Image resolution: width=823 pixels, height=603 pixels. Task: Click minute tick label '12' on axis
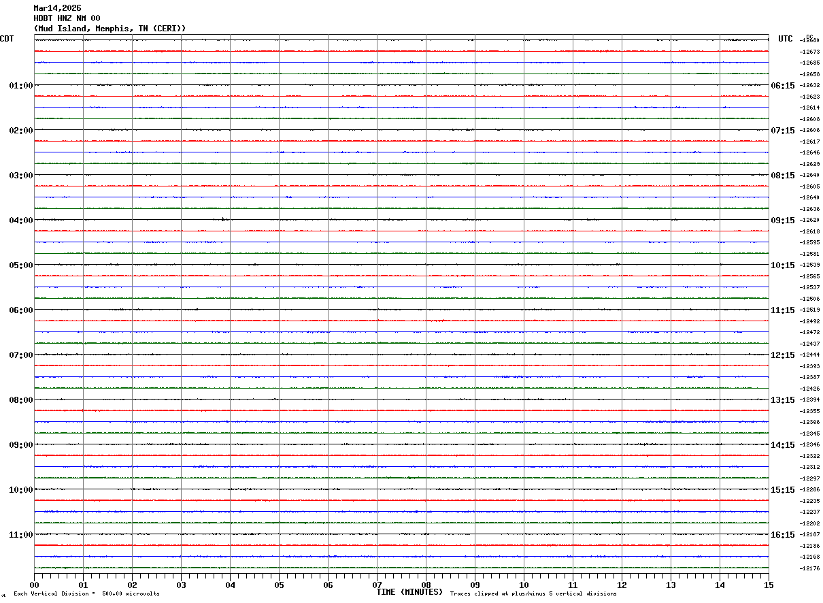point(622,585)
